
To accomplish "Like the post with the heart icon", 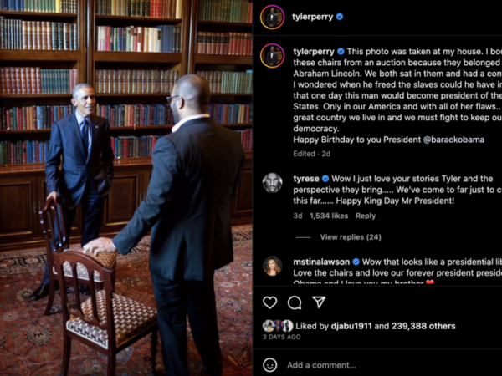I will tap(270, 302).
